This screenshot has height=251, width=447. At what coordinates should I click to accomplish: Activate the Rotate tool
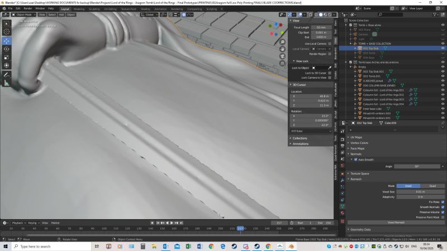pyautogui.click(x=6, y=49)
